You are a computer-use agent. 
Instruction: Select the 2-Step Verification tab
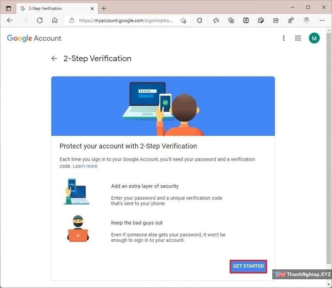57,8
